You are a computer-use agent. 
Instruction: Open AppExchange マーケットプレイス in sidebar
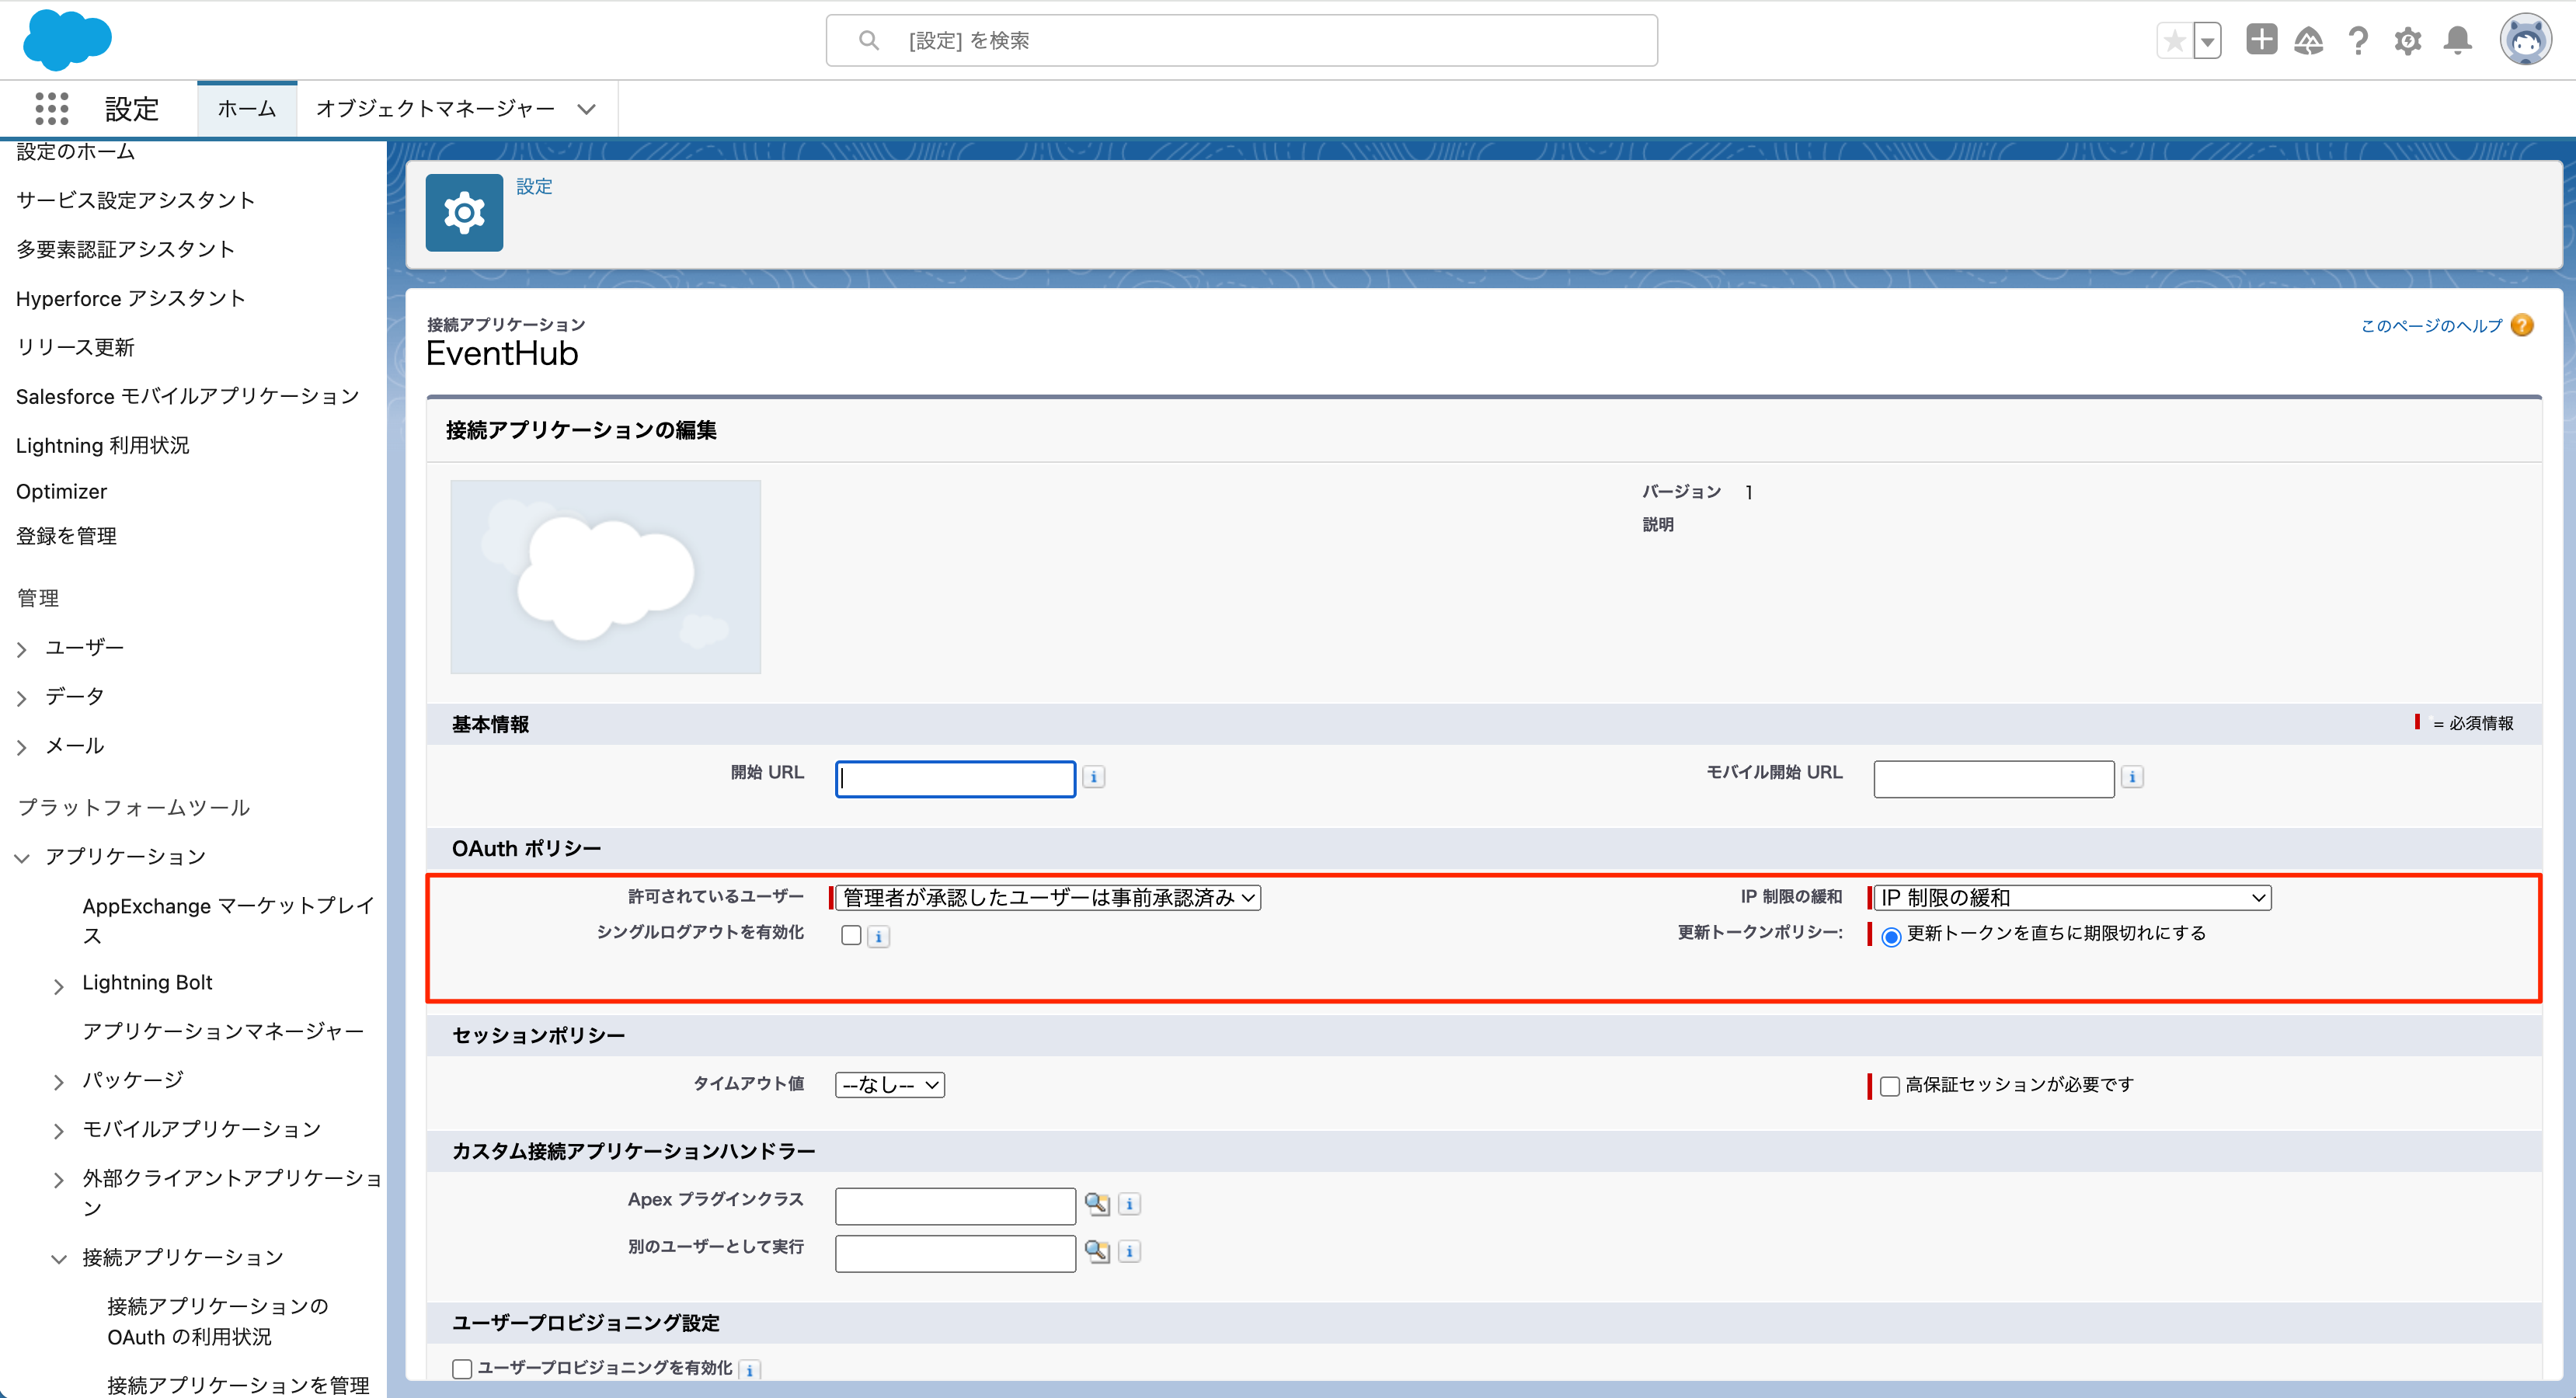click(x=228, y=920)
